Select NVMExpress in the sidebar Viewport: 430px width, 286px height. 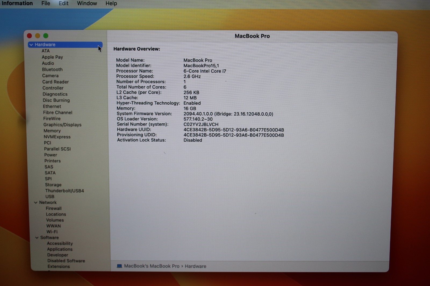57,137
